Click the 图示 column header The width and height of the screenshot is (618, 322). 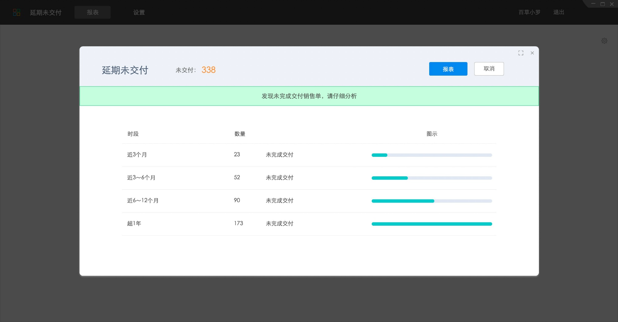[x=432, y=134]
